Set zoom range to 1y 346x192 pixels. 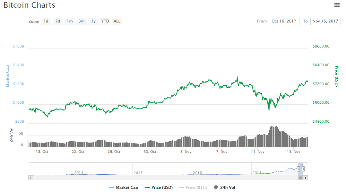tap(93, 21)
